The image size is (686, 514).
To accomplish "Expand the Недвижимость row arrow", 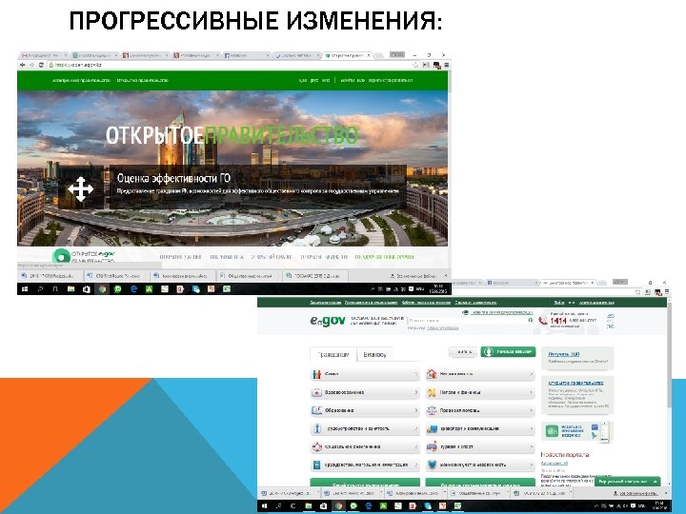I will pyautogui.click(x=531, y=374).
